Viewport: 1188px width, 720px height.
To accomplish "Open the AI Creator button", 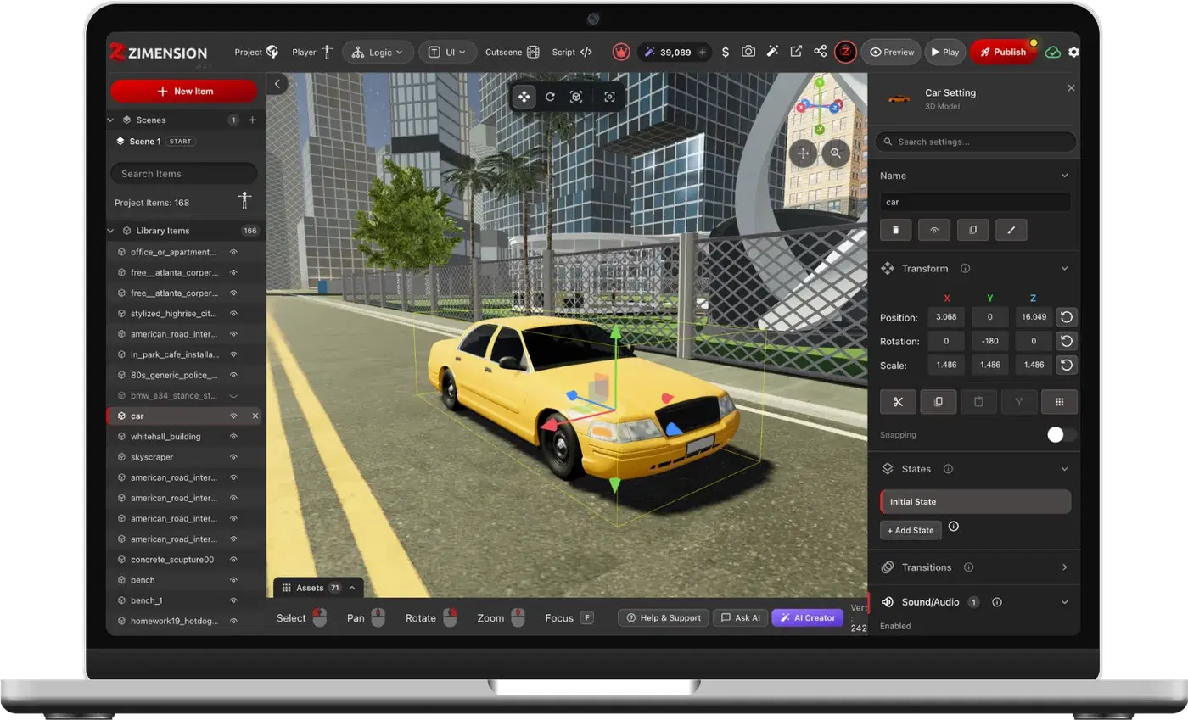I will (808, 617).
